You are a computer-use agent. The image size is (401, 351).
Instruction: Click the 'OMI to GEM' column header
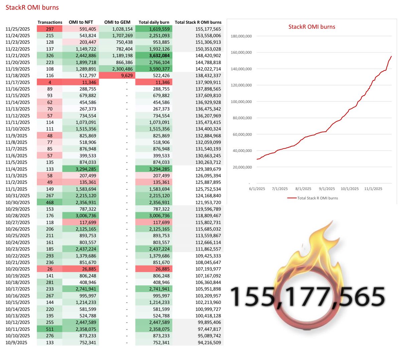point(117,22)
